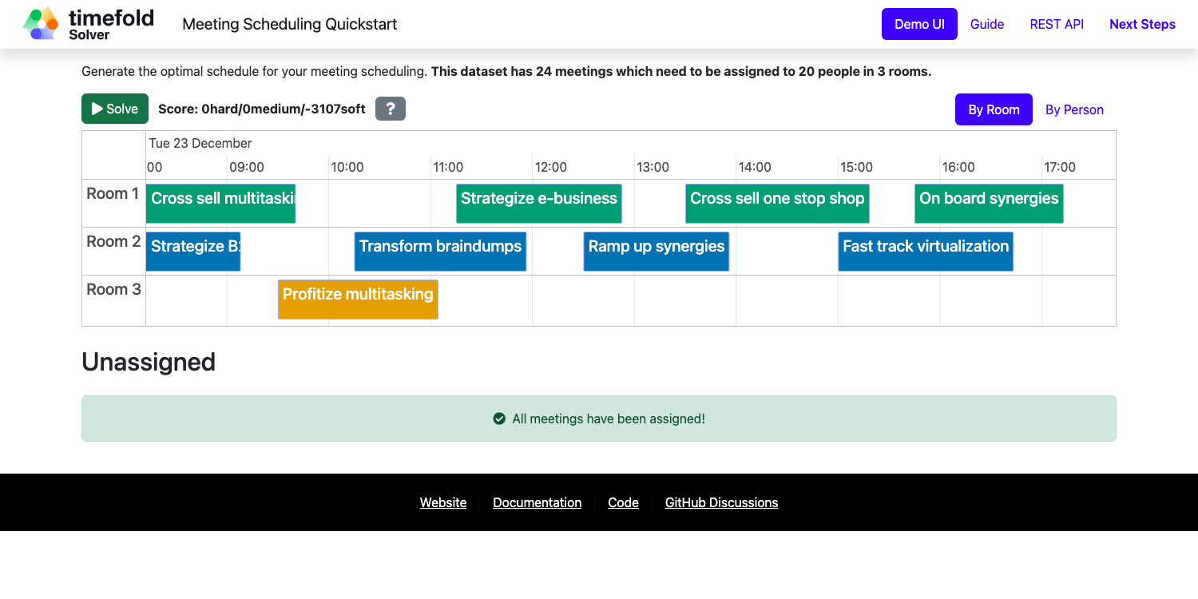
Task: Open the score help question mark
Action: tap(390, 109)
